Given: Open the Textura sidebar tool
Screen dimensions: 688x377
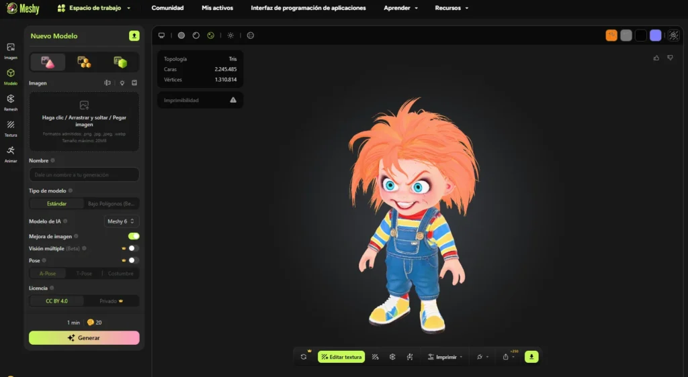Looking at the screenshot, I should point(10,127).
